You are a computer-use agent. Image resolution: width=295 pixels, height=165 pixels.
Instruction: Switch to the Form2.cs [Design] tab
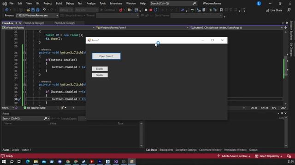34,23
